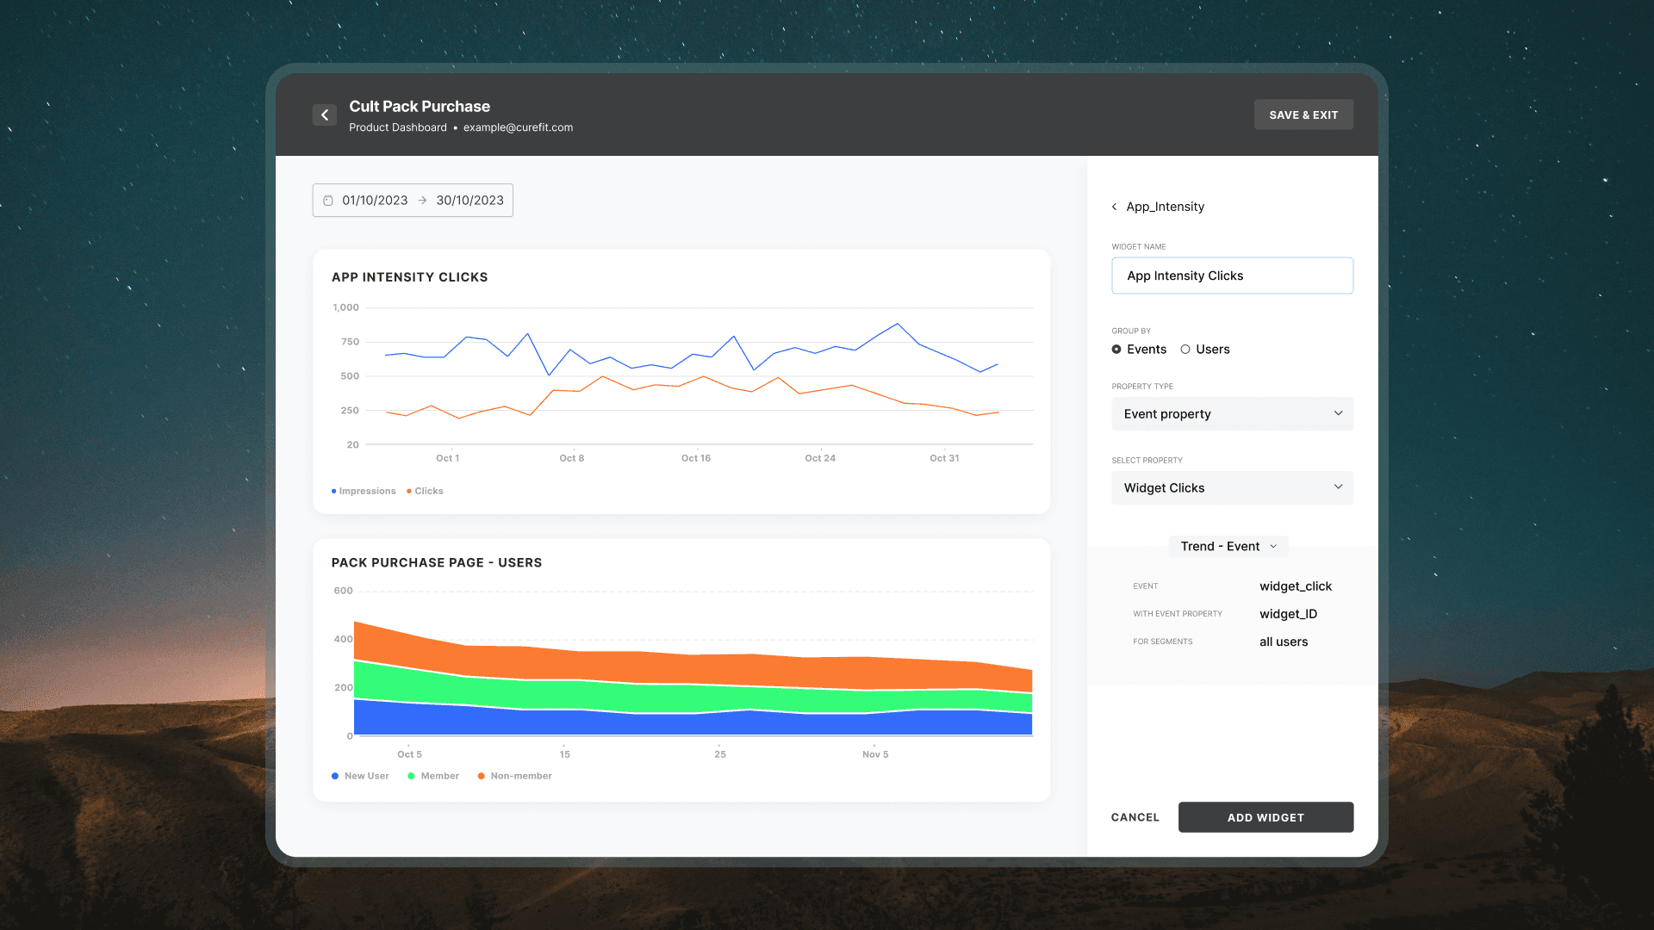Open the Event property dropdown
Viewport: 1654px width, 930px height.
(x=1232, y=414)
